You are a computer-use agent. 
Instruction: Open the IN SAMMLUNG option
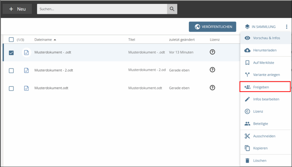(x=260, y=27)
